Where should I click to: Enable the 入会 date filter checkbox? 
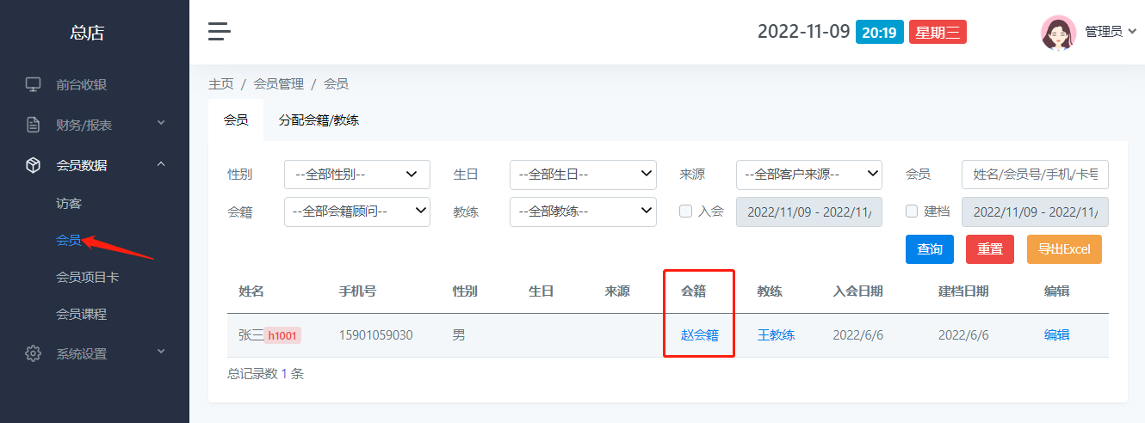pos(686,211)
